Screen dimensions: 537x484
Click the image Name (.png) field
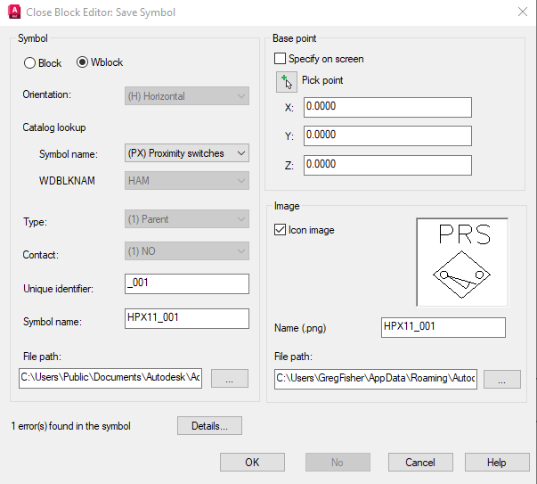point(443,327)
